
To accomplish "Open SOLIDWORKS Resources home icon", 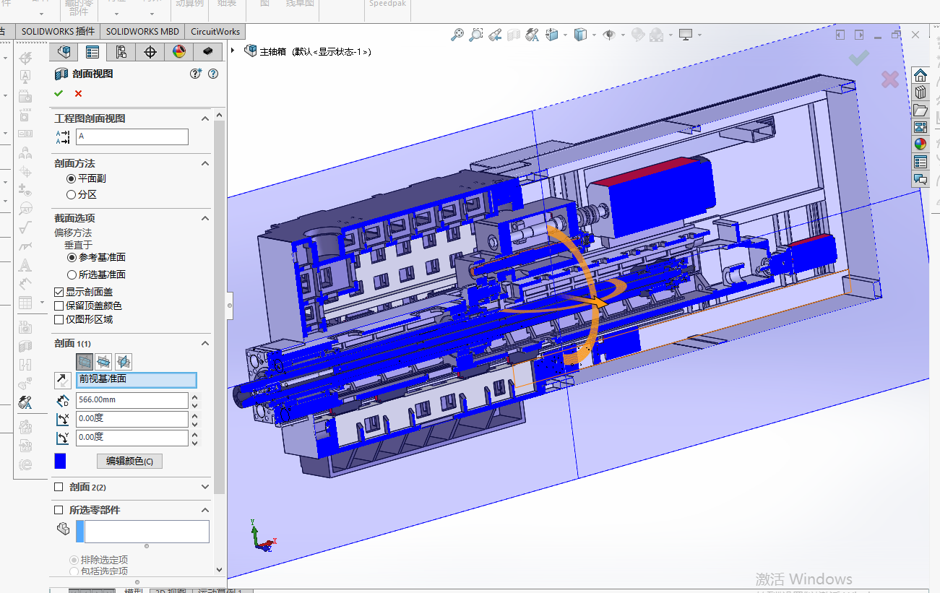I will [920, 75].
